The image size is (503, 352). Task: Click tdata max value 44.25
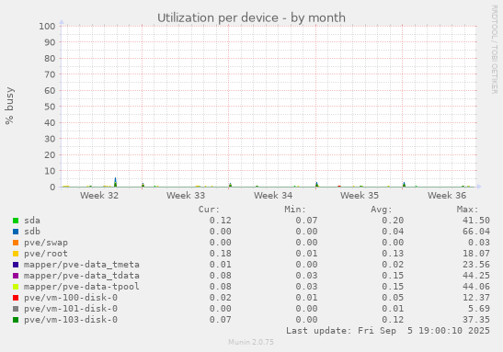coord(476,276)
